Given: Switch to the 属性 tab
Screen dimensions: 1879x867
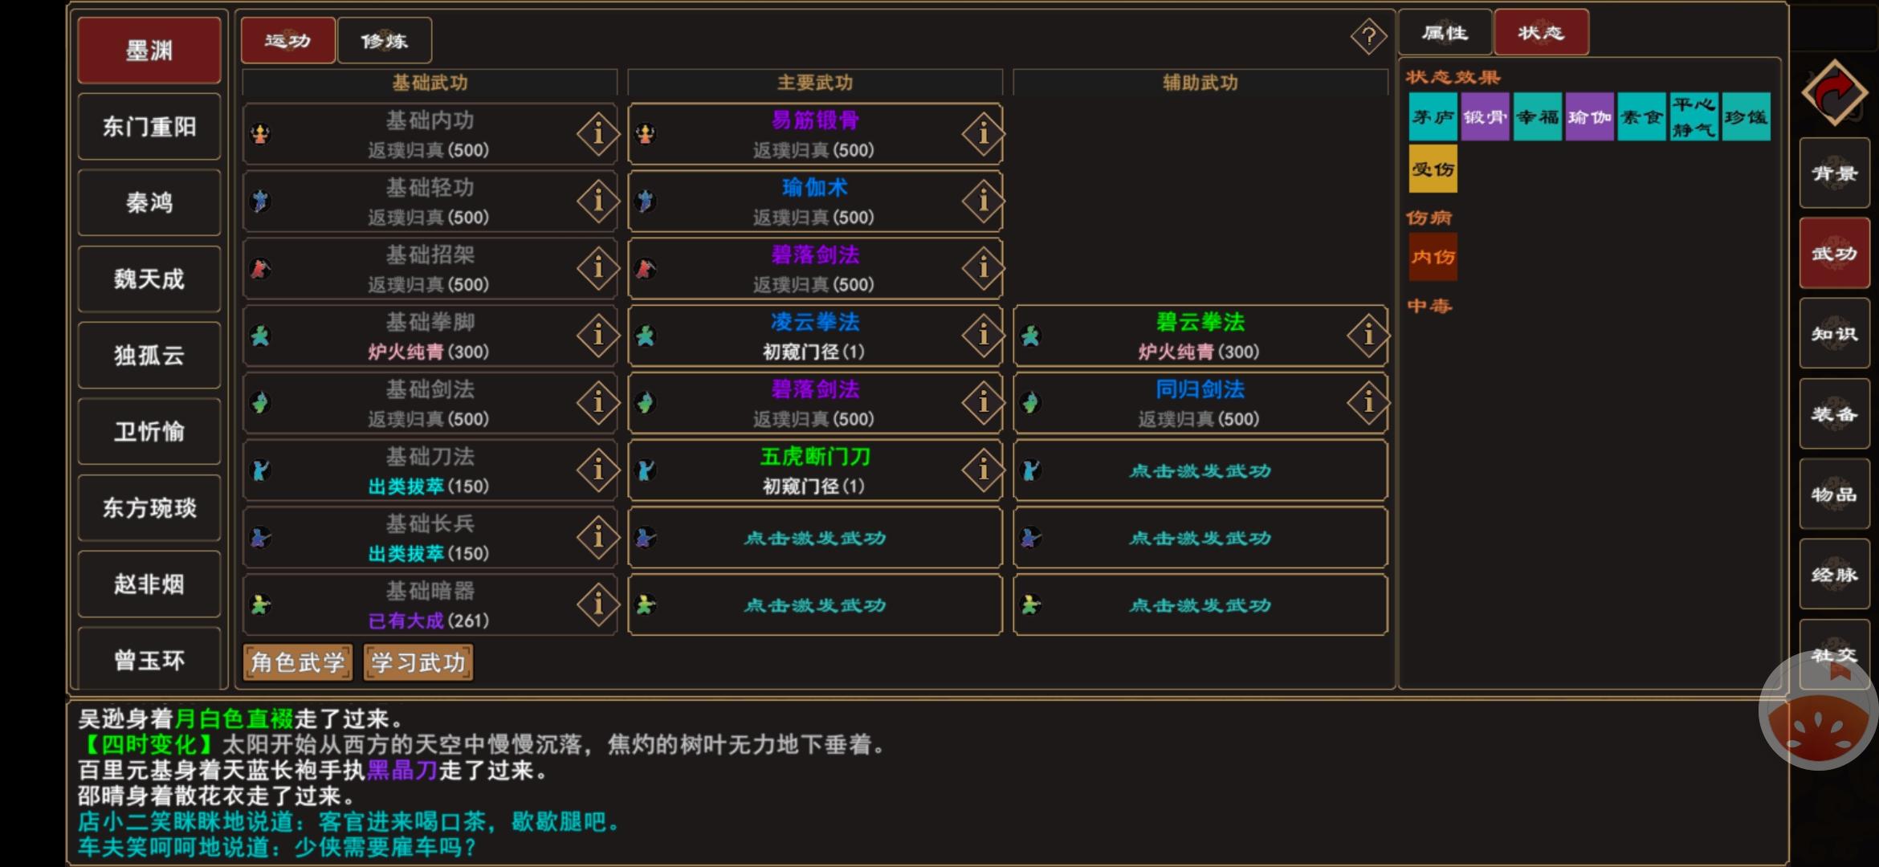Looking at the screenshot, I should [x=1445, y=33].
